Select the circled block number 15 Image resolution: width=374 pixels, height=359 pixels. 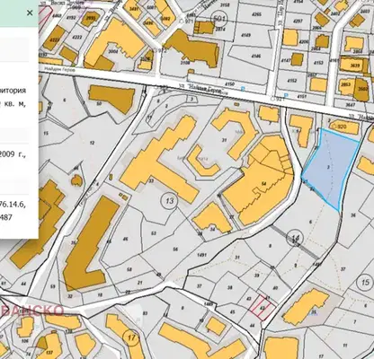pyautogui.click(x=365, y=283)
